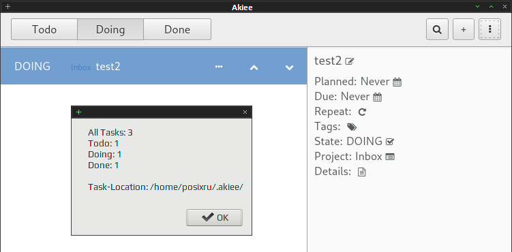The width and height of the screenshot is (512, 252).
Task: Click the 'Planned: Never' text
Action: click(x=352, y=82)
